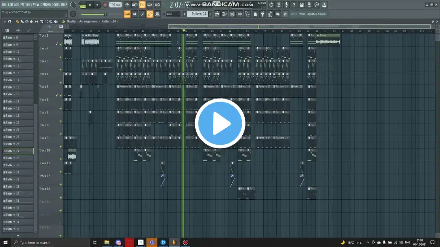This screenshot has width=440, height=247.
Task: Click the main pitch knob
Action: [73, 14]
